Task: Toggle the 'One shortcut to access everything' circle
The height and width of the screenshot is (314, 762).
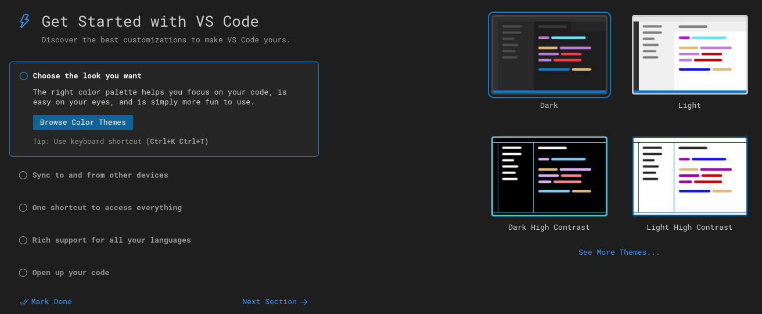Action: point(23,208)
